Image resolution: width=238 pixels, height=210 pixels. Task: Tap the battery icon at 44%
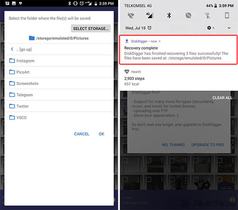(215, 6)
